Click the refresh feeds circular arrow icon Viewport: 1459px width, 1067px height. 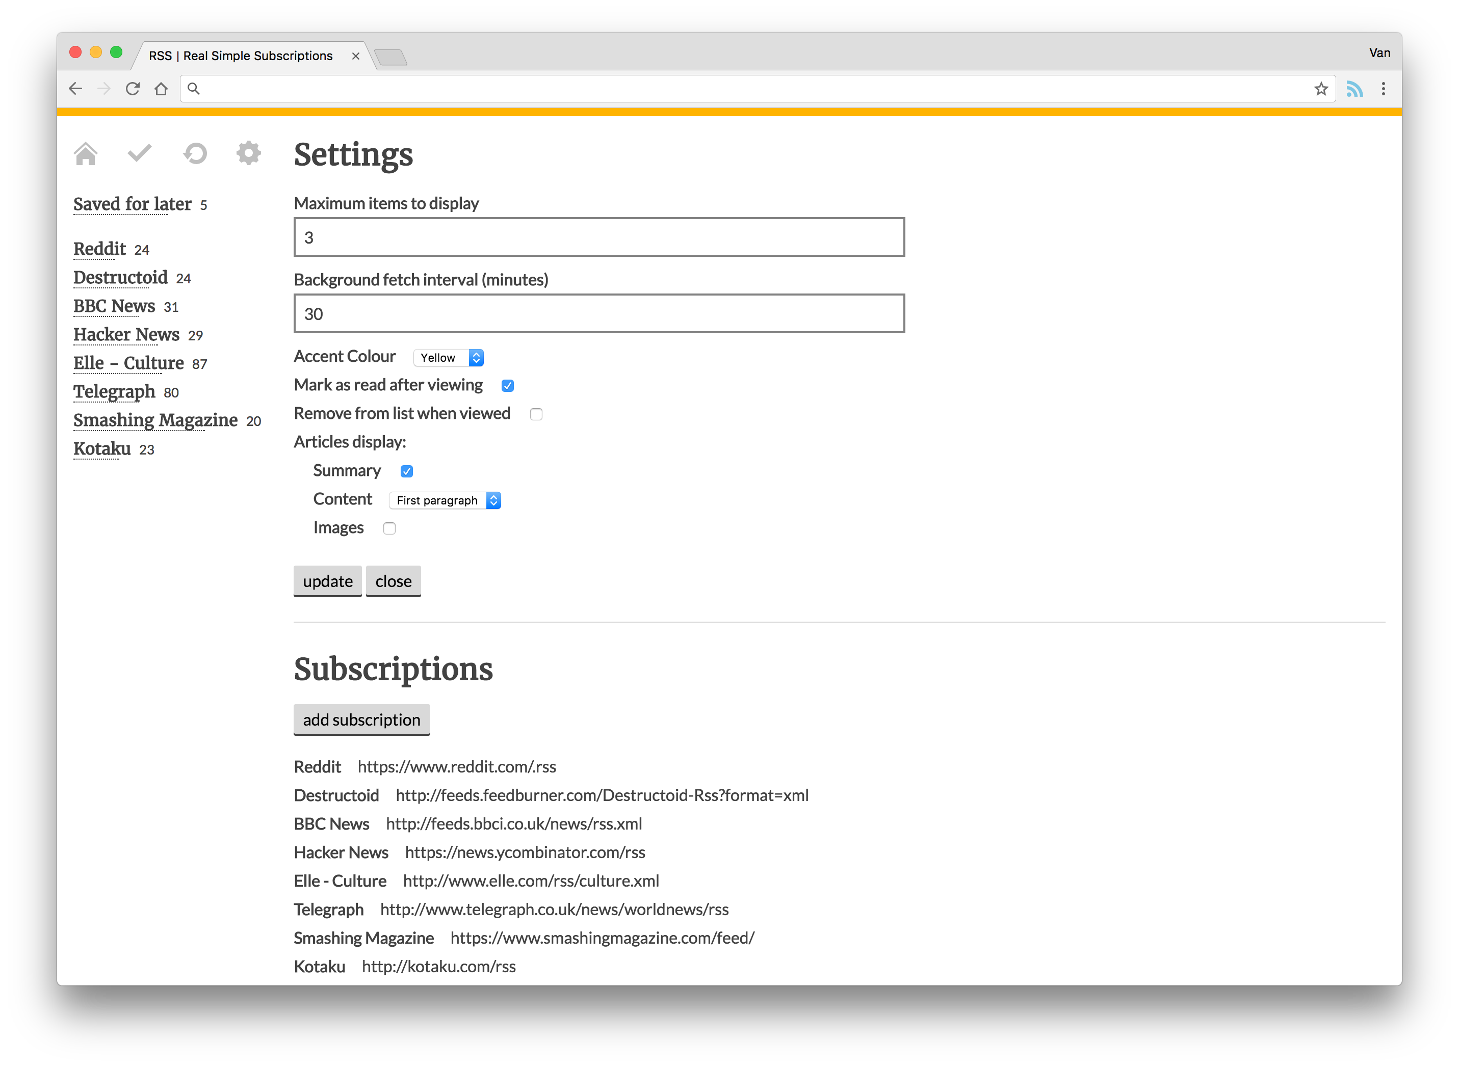[x=195, y=153]
